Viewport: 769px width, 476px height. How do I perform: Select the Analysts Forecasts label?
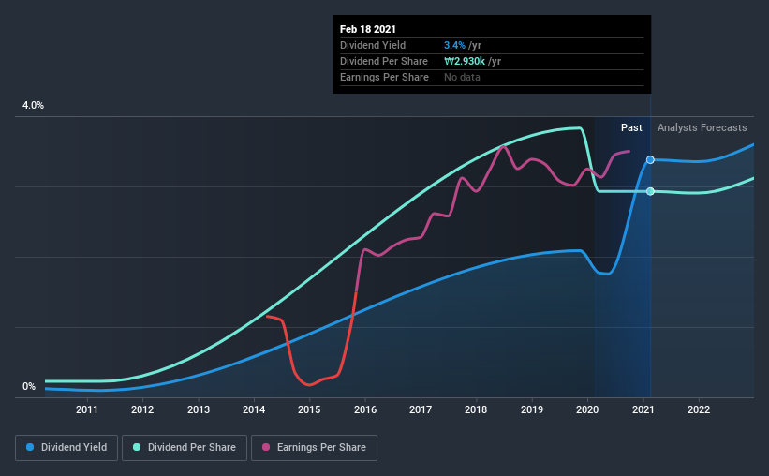702,127
